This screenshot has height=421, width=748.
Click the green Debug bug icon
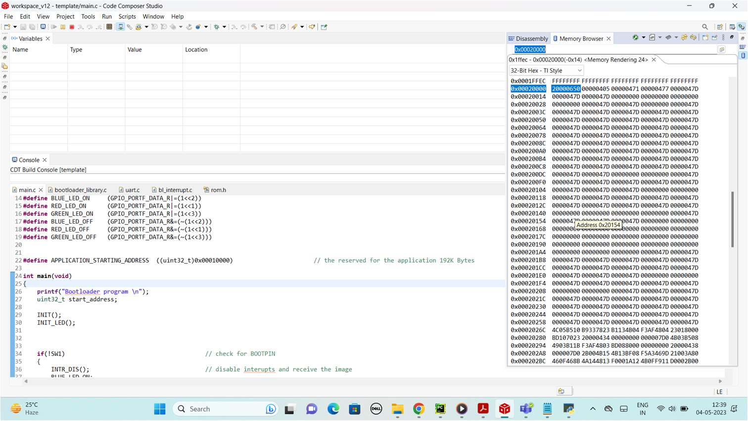click(x=216, y=27)
